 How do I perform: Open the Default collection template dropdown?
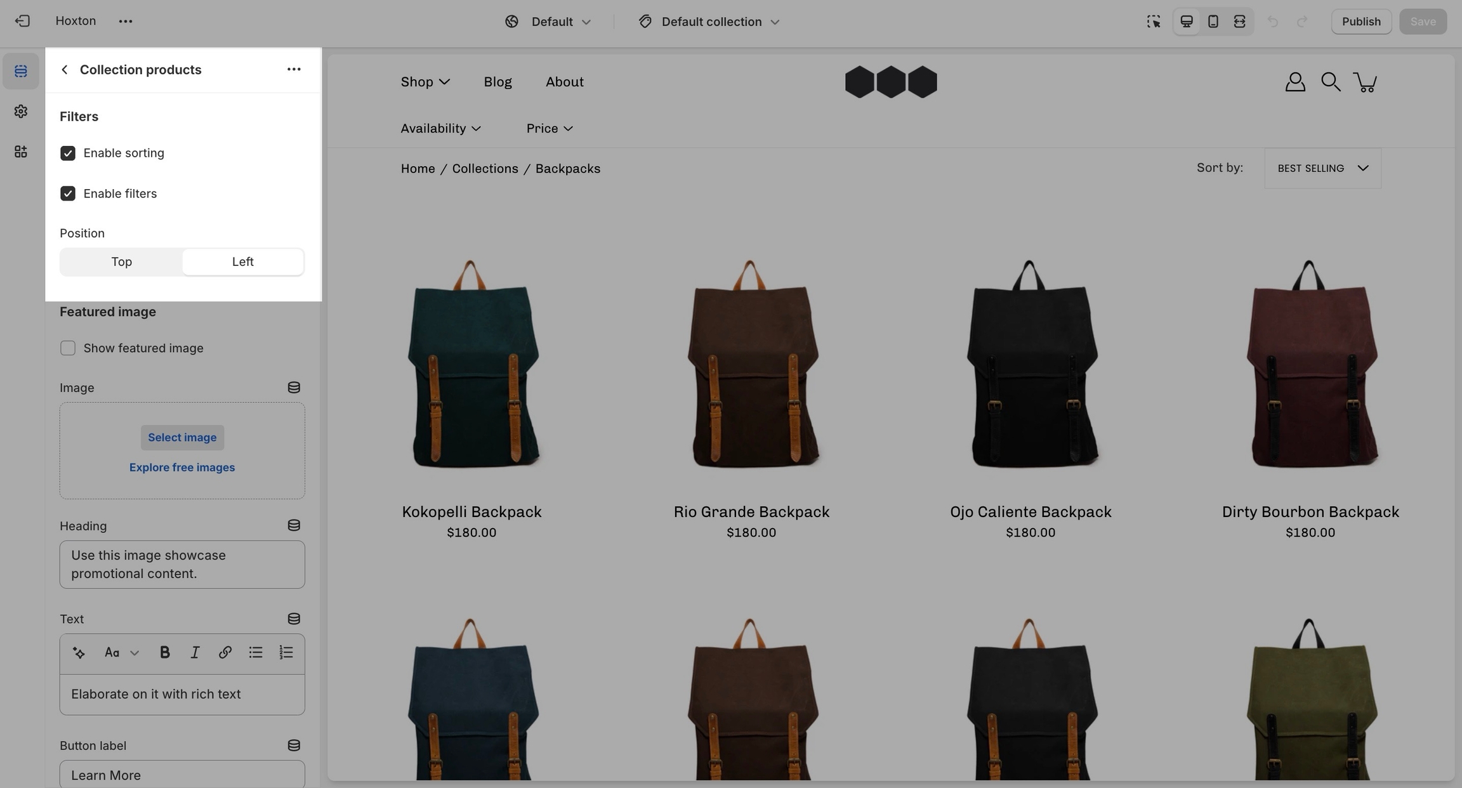709,22
